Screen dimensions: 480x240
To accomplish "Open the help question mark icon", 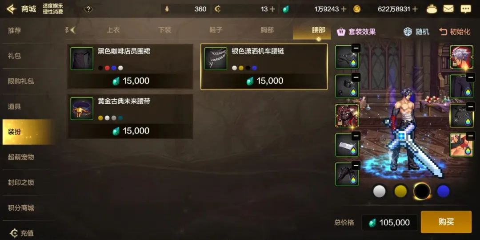I will coord(88,9).
